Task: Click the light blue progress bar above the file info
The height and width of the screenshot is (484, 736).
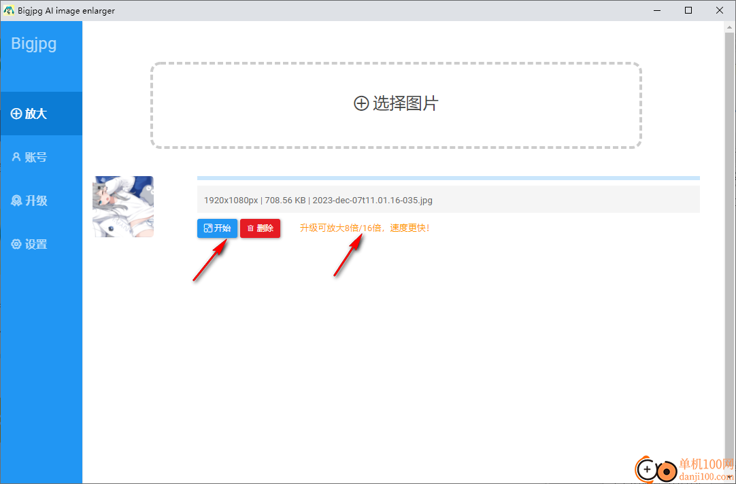Action: [448, 178]
